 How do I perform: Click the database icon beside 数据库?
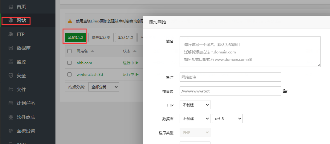click(11, 48)
